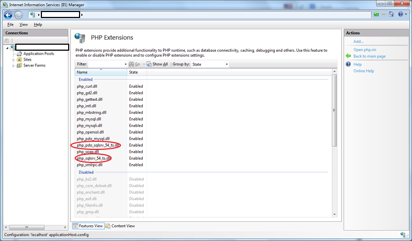
Task: Click Back to main page link
Action: [x=369, y=56]
